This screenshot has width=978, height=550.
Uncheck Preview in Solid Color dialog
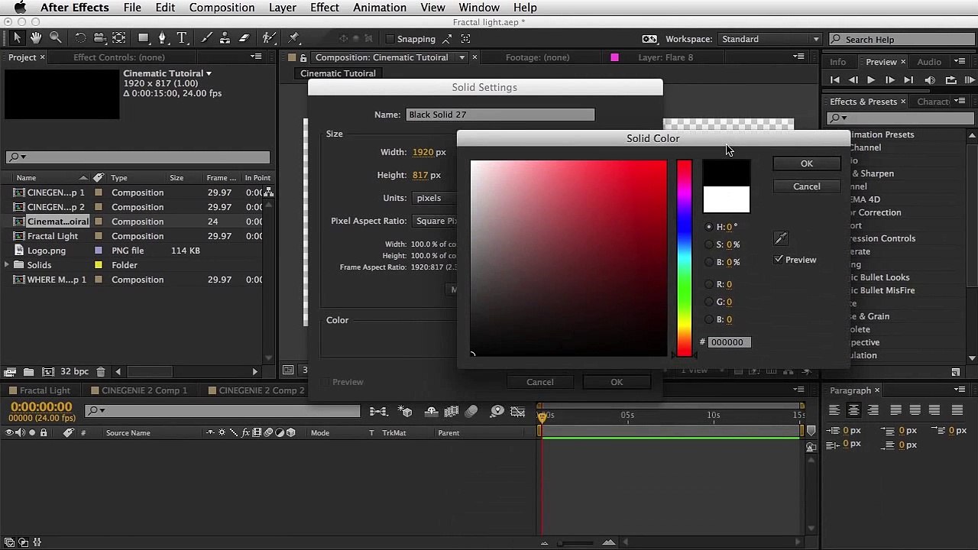(779, 260)
